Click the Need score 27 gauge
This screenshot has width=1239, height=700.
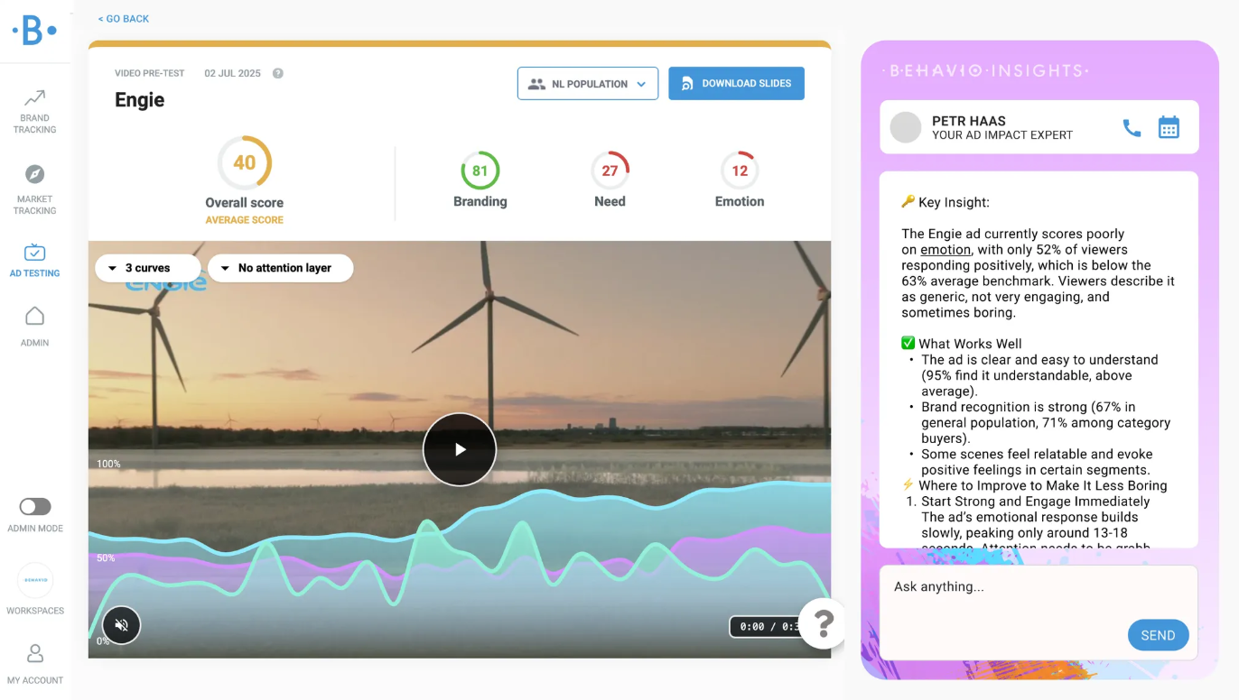click(610, 170)
